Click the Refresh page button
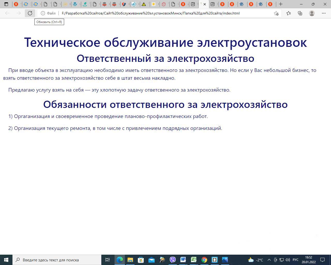Screen dimensions: 331x265 [x=30, y=13]
